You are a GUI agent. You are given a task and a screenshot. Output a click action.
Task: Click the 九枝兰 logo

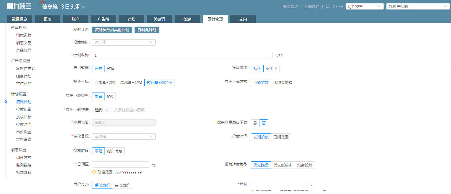click(19, 6)
